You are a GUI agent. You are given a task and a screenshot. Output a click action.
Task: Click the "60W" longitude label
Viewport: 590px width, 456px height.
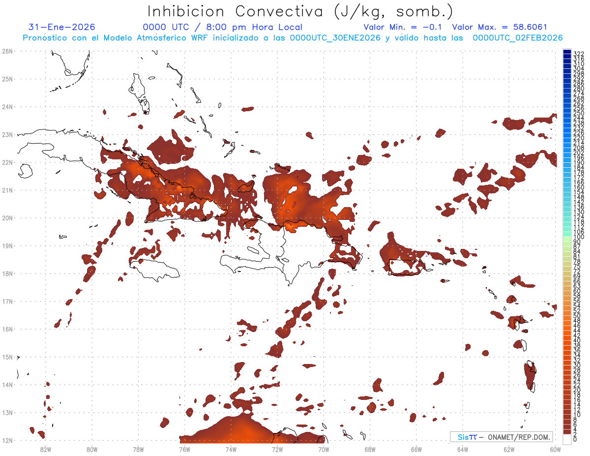(555, 449)
